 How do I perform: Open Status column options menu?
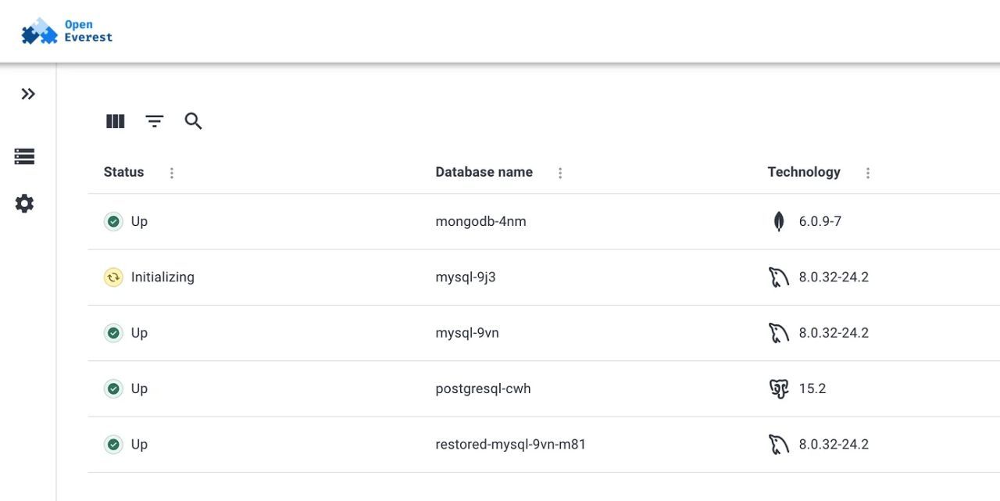click(172, 173)
